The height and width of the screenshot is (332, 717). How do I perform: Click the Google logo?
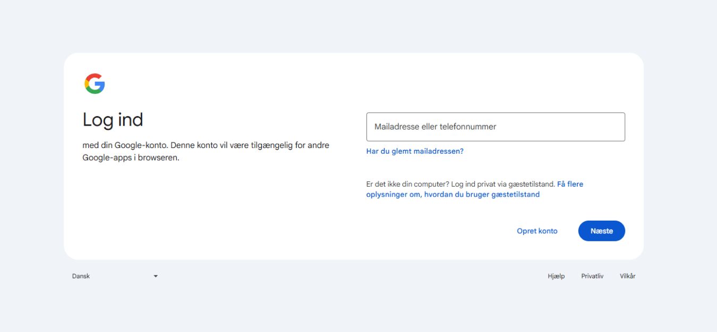95,84
